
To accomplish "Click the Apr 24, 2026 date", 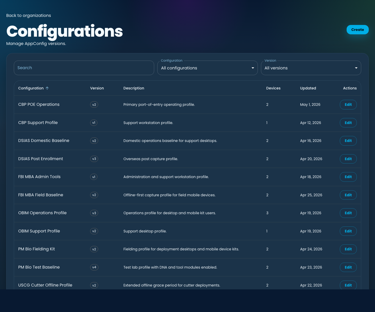I will (311, 249).
